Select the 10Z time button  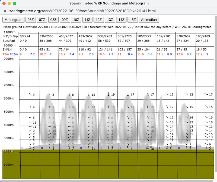pos(75,20)
